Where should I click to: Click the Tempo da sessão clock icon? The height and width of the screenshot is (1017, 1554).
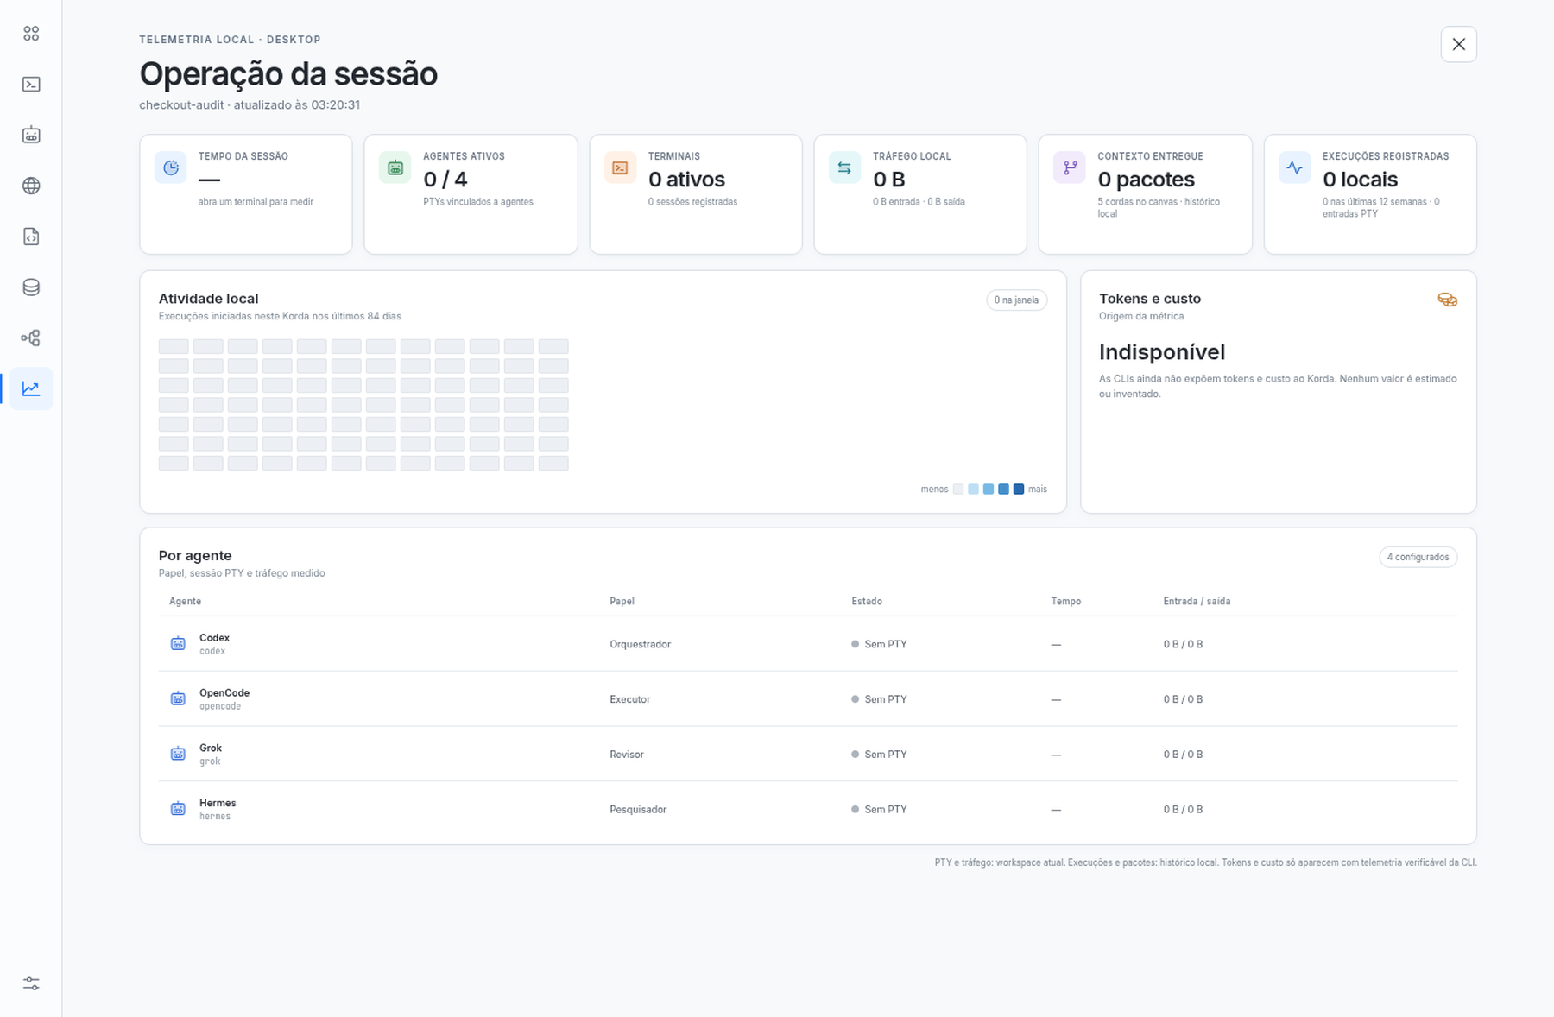171,167
